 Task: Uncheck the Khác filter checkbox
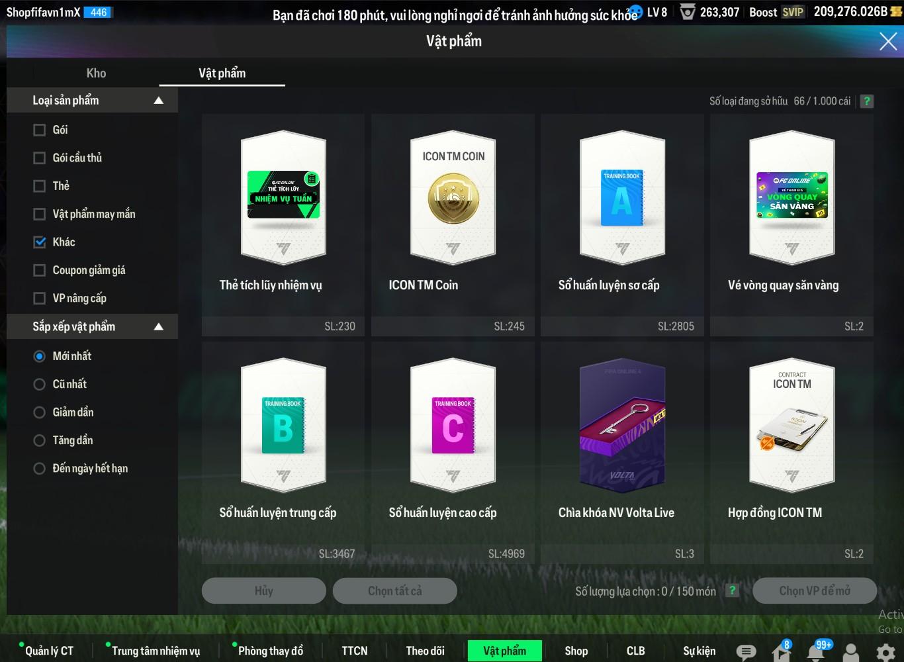[40, 242]
